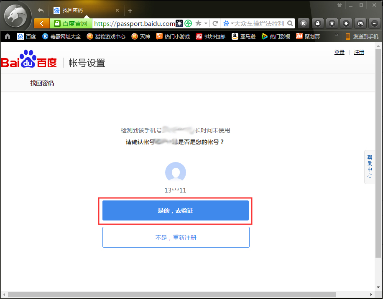Open the 聚划算 bookmark icon

(x=299, y=36)
